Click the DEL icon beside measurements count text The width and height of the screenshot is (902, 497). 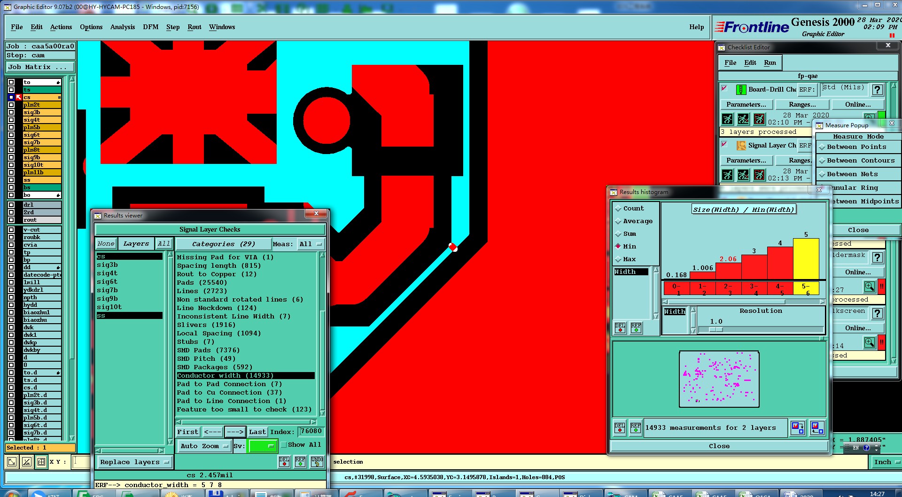click(620, 428)
